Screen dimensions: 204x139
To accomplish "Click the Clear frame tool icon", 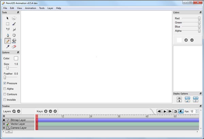I will (x=14, y=18).
